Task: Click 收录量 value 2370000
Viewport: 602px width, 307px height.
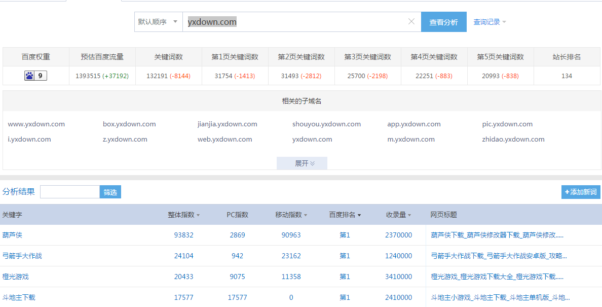Action: click(398, 235)
